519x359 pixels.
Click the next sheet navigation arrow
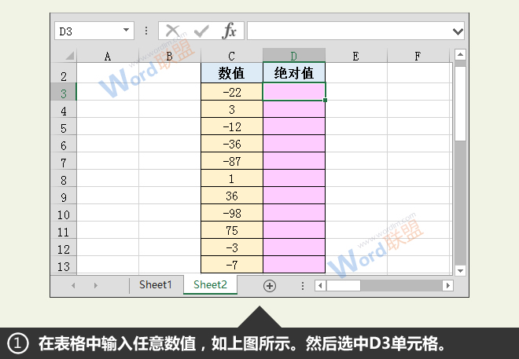pos(96,285)
